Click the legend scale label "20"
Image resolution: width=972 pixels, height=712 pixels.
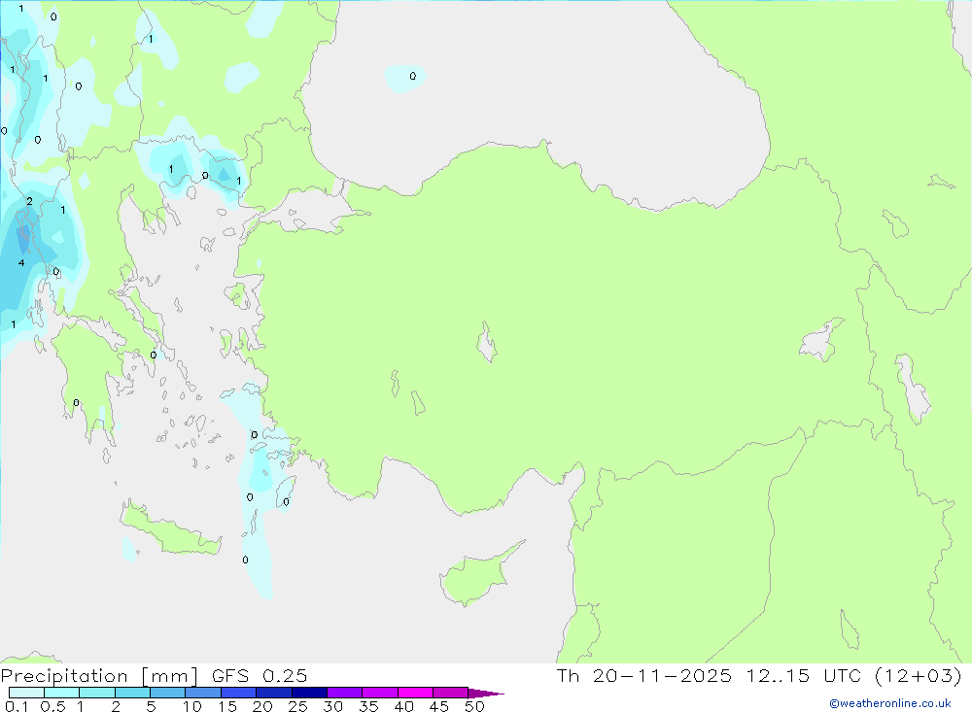(262, 706)
